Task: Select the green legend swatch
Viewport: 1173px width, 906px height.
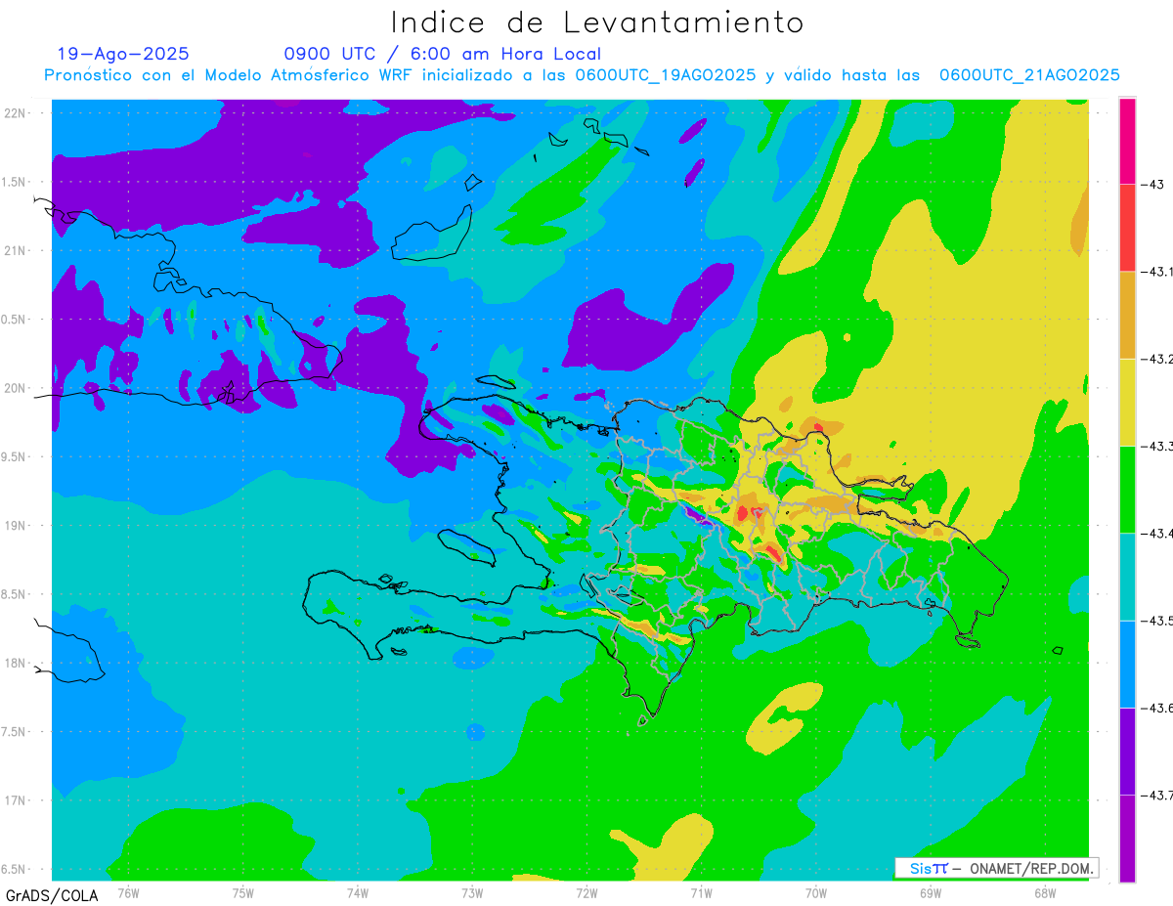Action: click(1127, 489)
